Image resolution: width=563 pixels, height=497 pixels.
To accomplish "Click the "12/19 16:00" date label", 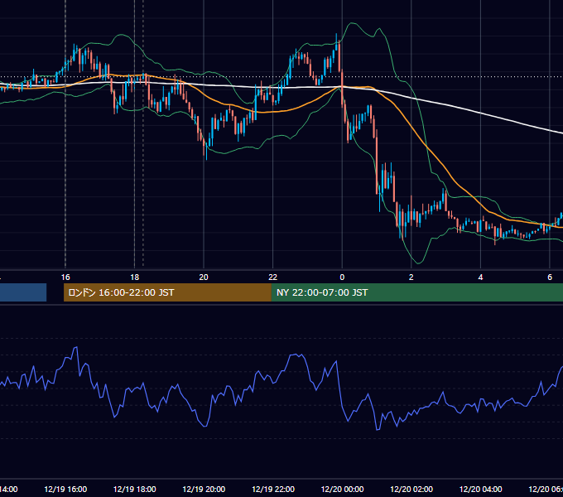I will click(65, 489).
